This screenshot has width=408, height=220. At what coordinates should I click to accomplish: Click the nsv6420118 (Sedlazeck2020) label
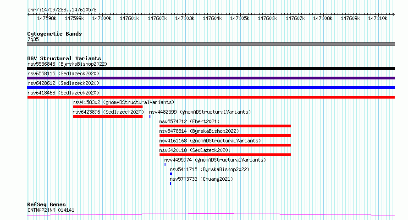coord(195,150)
